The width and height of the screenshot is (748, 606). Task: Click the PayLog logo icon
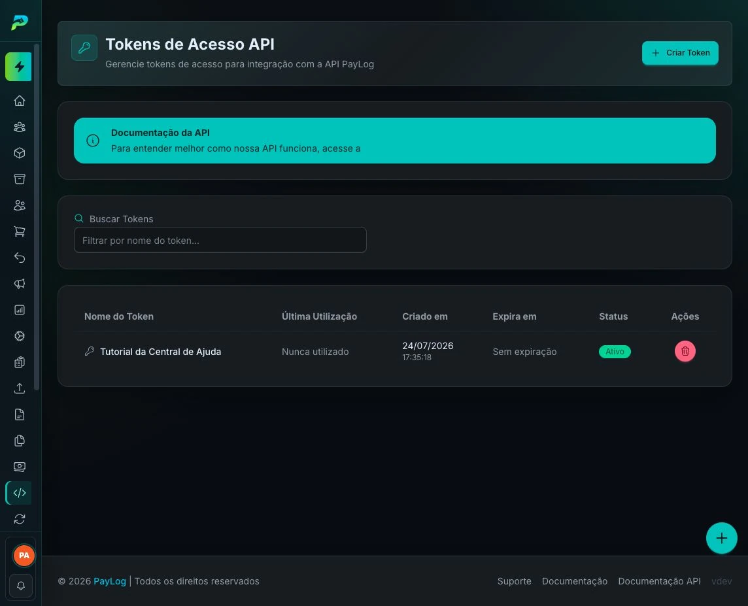point(20,22)
